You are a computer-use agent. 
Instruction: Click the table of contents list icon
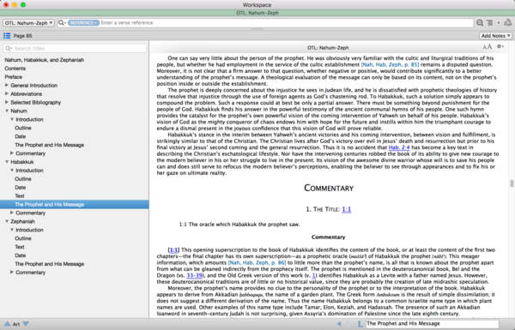pyautogui.click(x=7, y=35)
